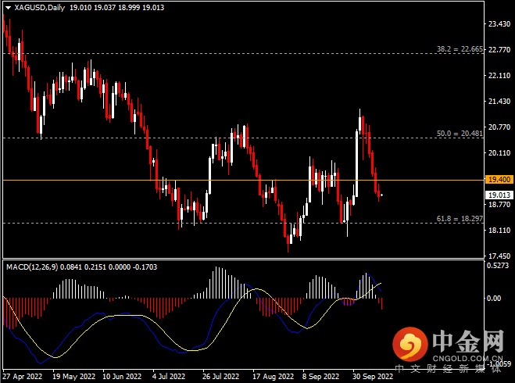Viewport: 515px width, 383px height.
Task: Click the 61.8 = 18.297 Fibonacci label
Action: click(460, 218)
